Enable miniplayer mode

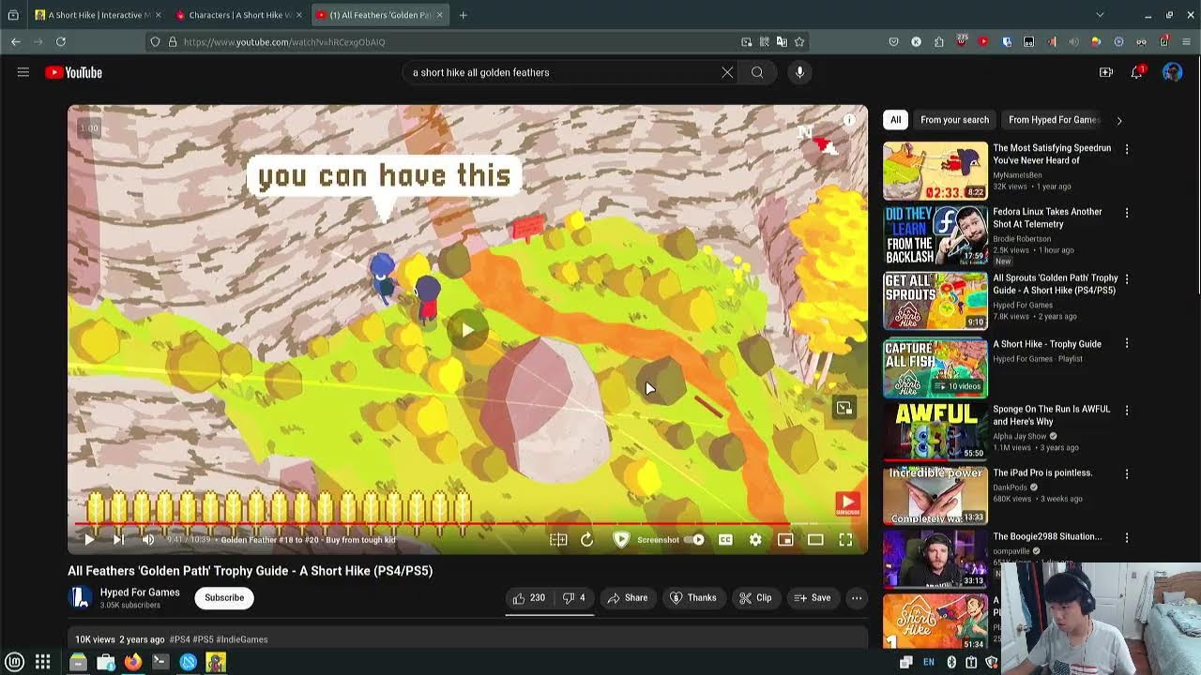(785, 540)
